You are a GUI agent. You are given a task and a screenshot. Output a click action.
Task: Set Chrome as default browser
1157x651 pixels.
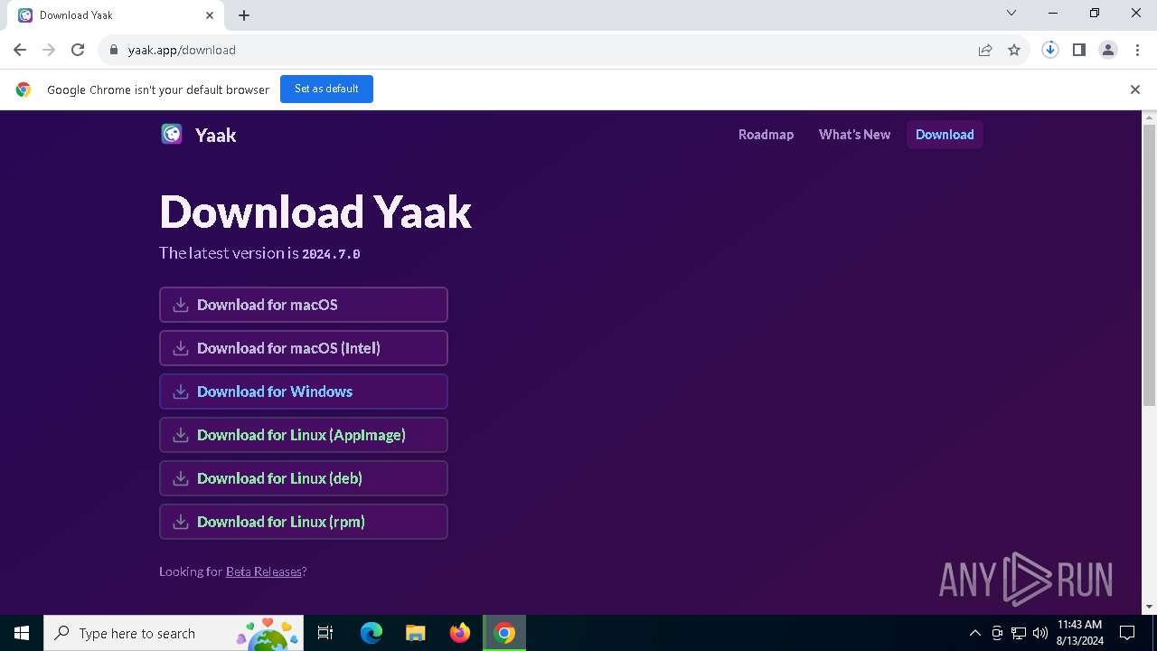326,89
